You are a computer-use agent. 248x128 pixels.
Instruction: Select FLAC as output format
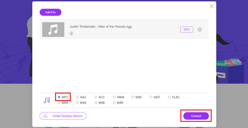click(169, 97)
